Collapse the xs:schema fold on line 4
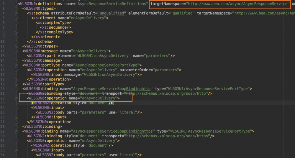Screen dimensions: 295x158 (x=16, y=13)
